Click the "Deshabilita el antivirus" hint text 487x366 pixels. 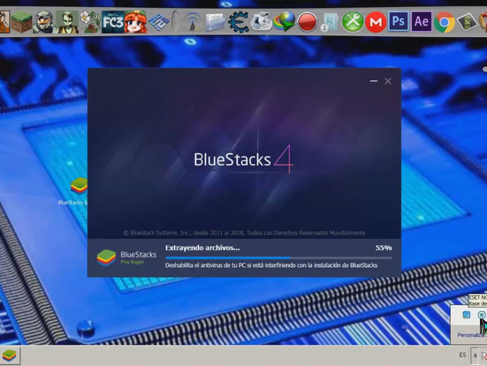[271, 265]
